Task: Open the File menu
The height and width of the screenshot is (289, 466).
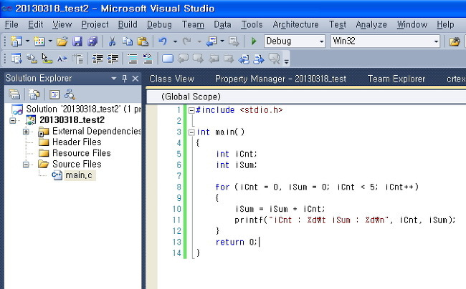Action: pos(11,24)
